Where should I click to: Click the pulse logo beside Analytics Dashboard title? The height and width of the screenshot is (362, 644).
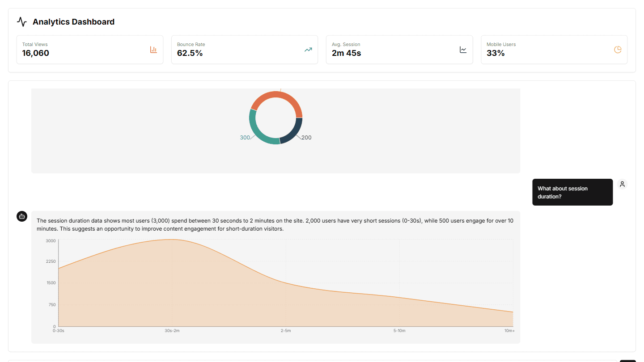tap(21, 21)
